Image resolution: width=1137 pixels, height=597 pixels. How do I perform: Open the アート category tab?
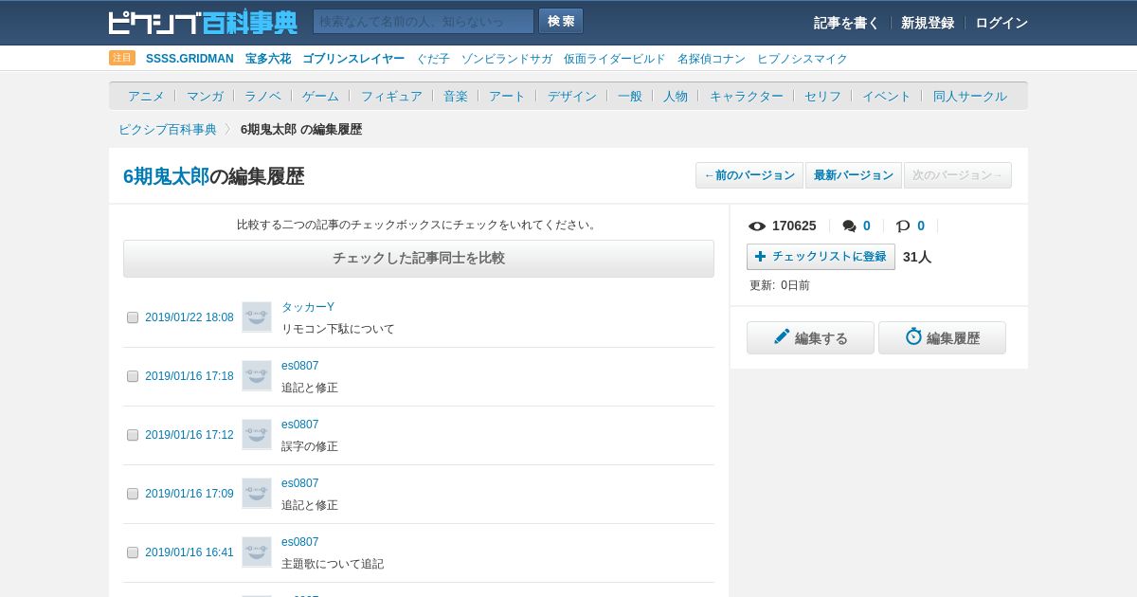507,96
